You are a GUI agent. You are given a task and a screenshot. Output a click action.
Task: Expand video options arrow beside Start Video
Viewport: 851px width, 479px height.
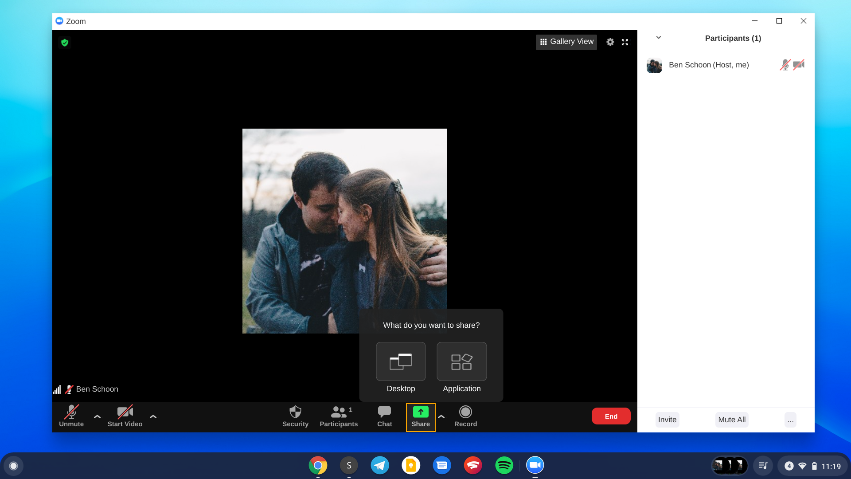click(153, 416)
